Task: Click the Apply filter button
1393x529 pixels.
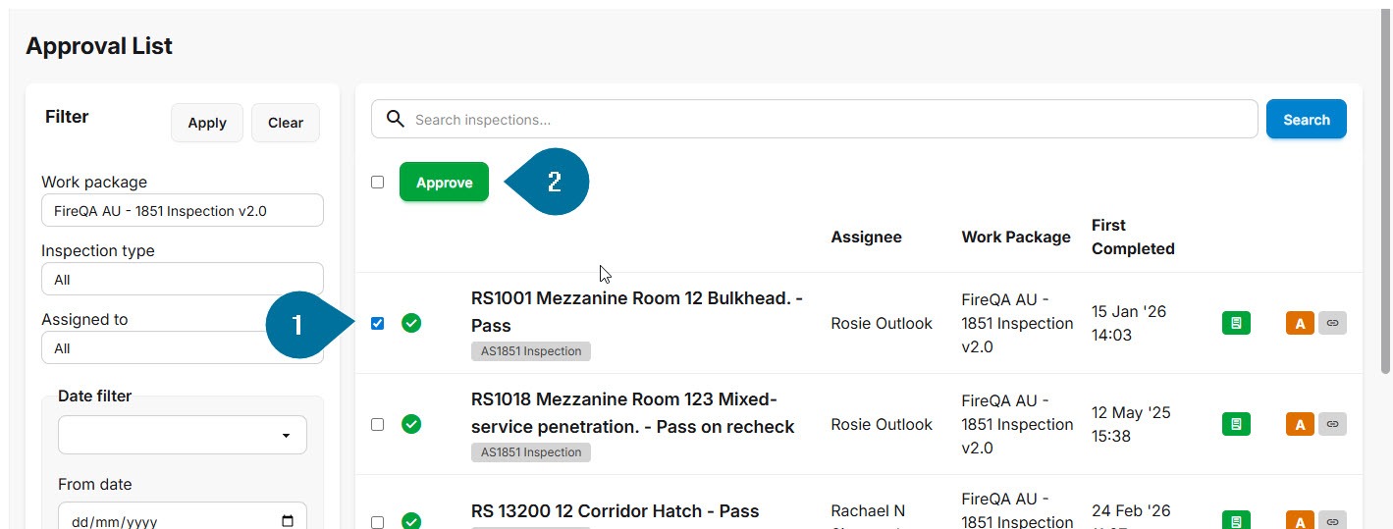Action: (x=207, y=123)
